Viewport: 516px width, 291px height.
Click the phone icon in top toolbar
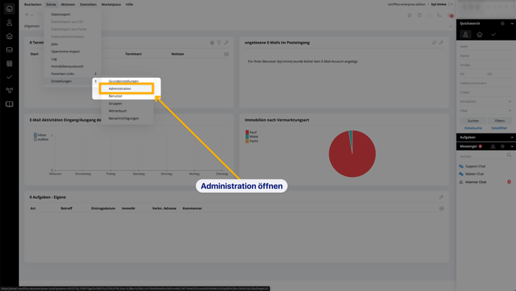click(439, 15)
